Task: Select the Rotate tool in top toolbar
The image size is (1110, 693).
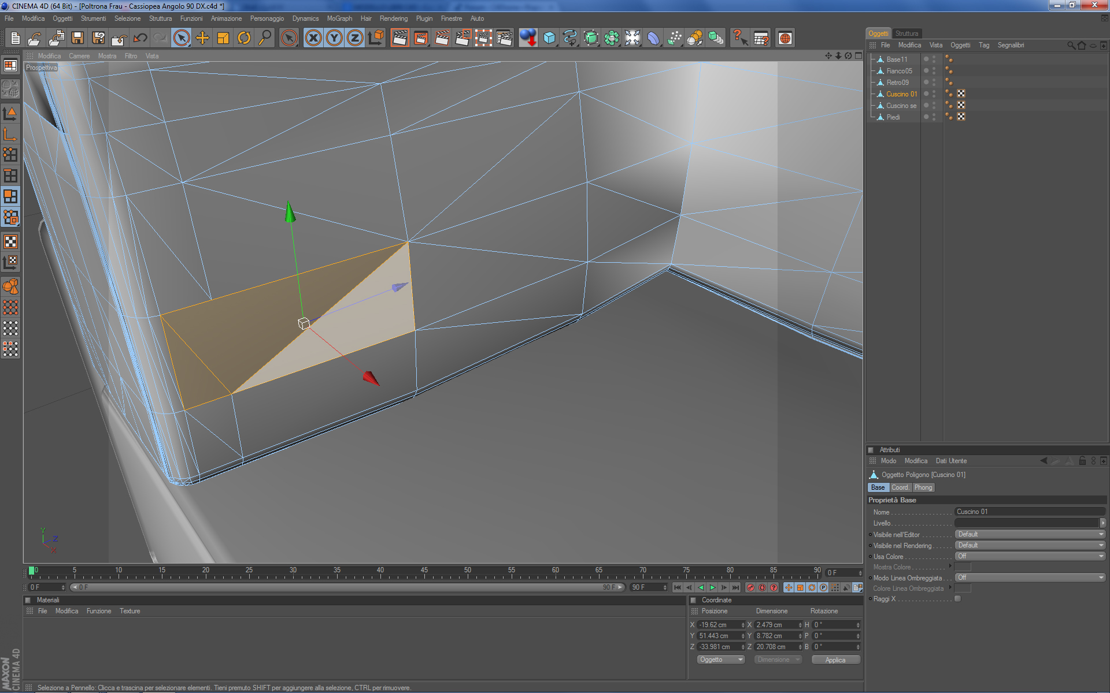Action: click(x=244, y=38)
